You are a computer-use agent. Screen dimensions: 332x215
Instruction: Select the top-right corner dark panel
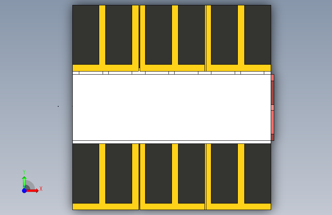258,35
